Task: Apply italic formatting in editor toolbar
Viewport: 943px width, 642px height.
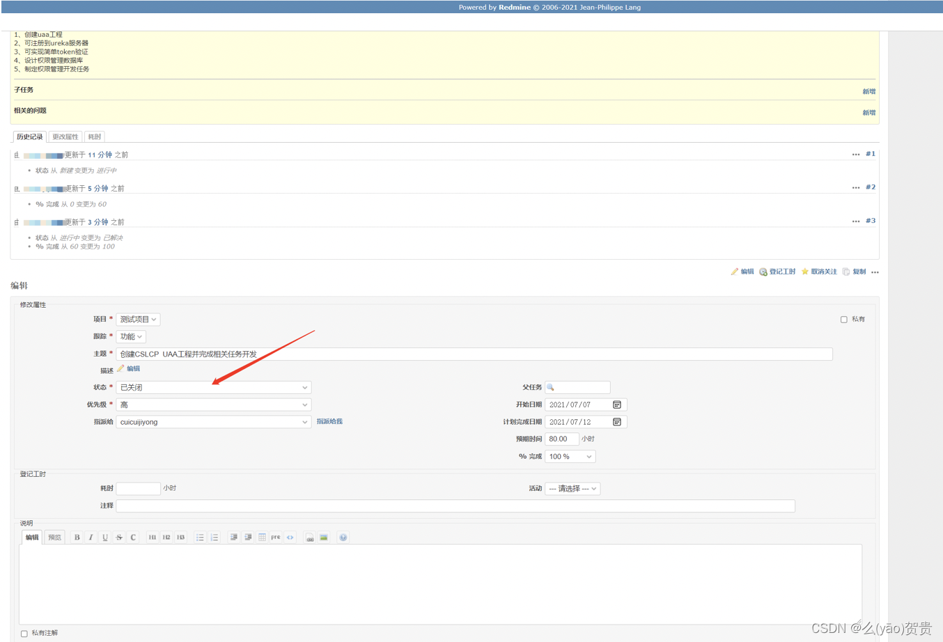Action: (x=91, y=538)
